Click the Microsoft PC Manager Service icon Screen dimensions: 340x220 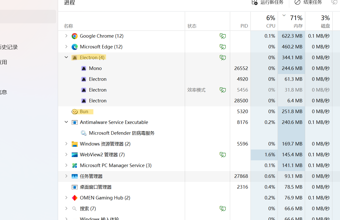click(74, 166)
